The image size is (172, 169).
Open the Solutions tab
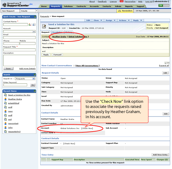pyautogui.click(x=68, y=6)
